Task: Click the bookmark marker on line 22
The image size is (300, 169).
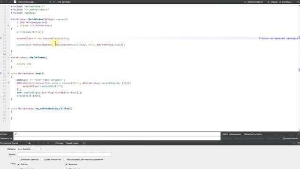Action: click(x=1, y=73)
